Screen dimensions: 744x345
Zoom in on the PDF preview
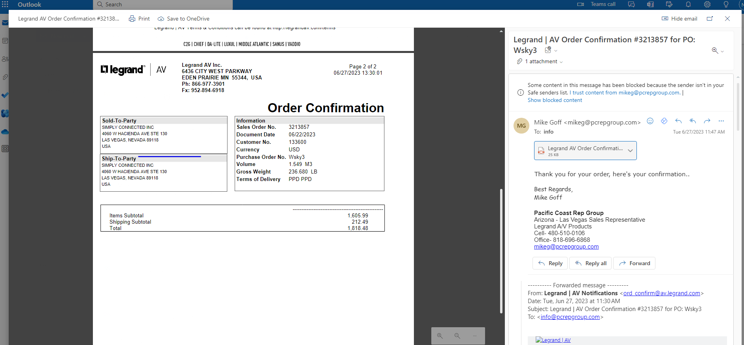pyautogui.click(x=440, y=336)
